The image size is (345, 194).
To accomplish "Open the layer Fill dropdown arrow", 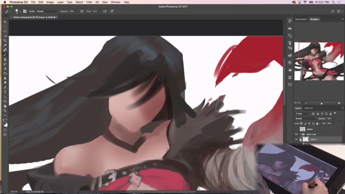I will [x=334, y=123].
